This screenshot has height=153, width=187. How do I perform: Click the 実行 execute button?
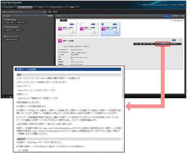click(x=137, y=44)
